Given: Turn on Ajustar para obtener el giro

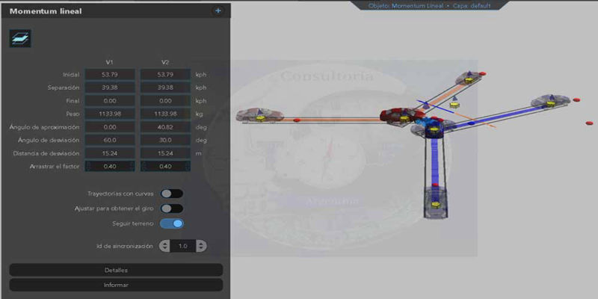Looking at the screenshot, I should pos(171,209).
